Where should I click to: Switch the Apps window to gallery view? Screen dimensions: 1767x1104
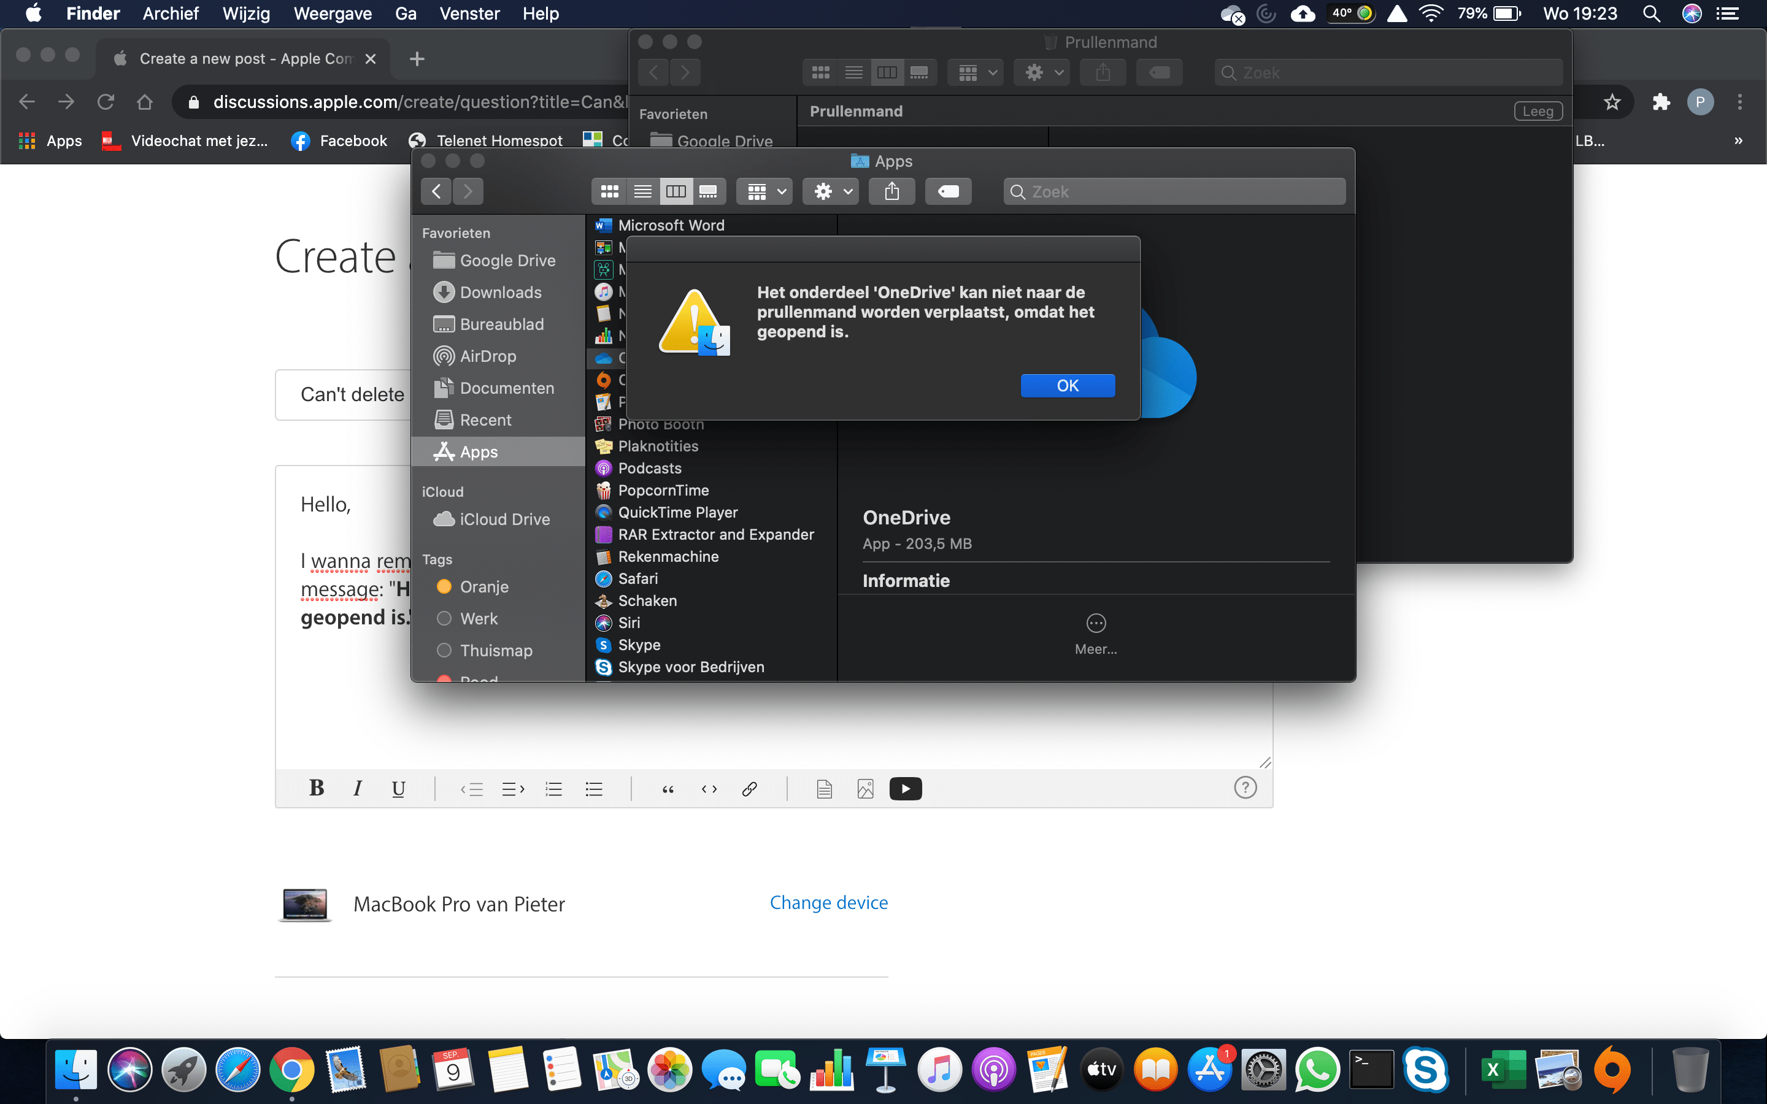(x=708, y=191)
